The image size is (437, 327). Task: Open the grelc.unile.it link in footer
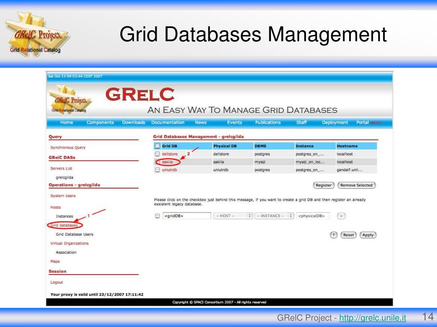click(372, 318)
